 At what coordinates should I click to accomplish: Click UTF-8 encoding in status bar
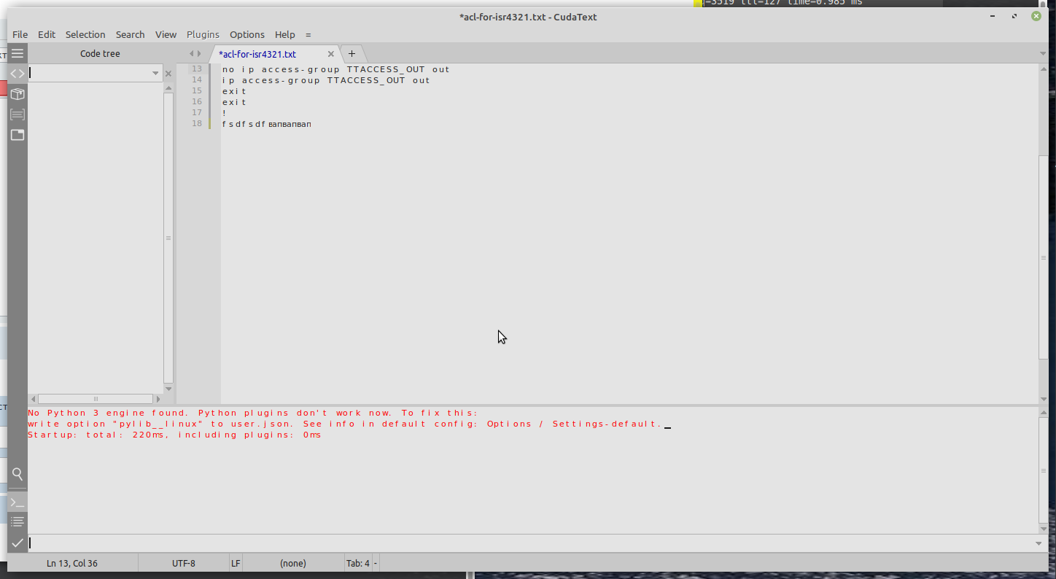point(183,563)
